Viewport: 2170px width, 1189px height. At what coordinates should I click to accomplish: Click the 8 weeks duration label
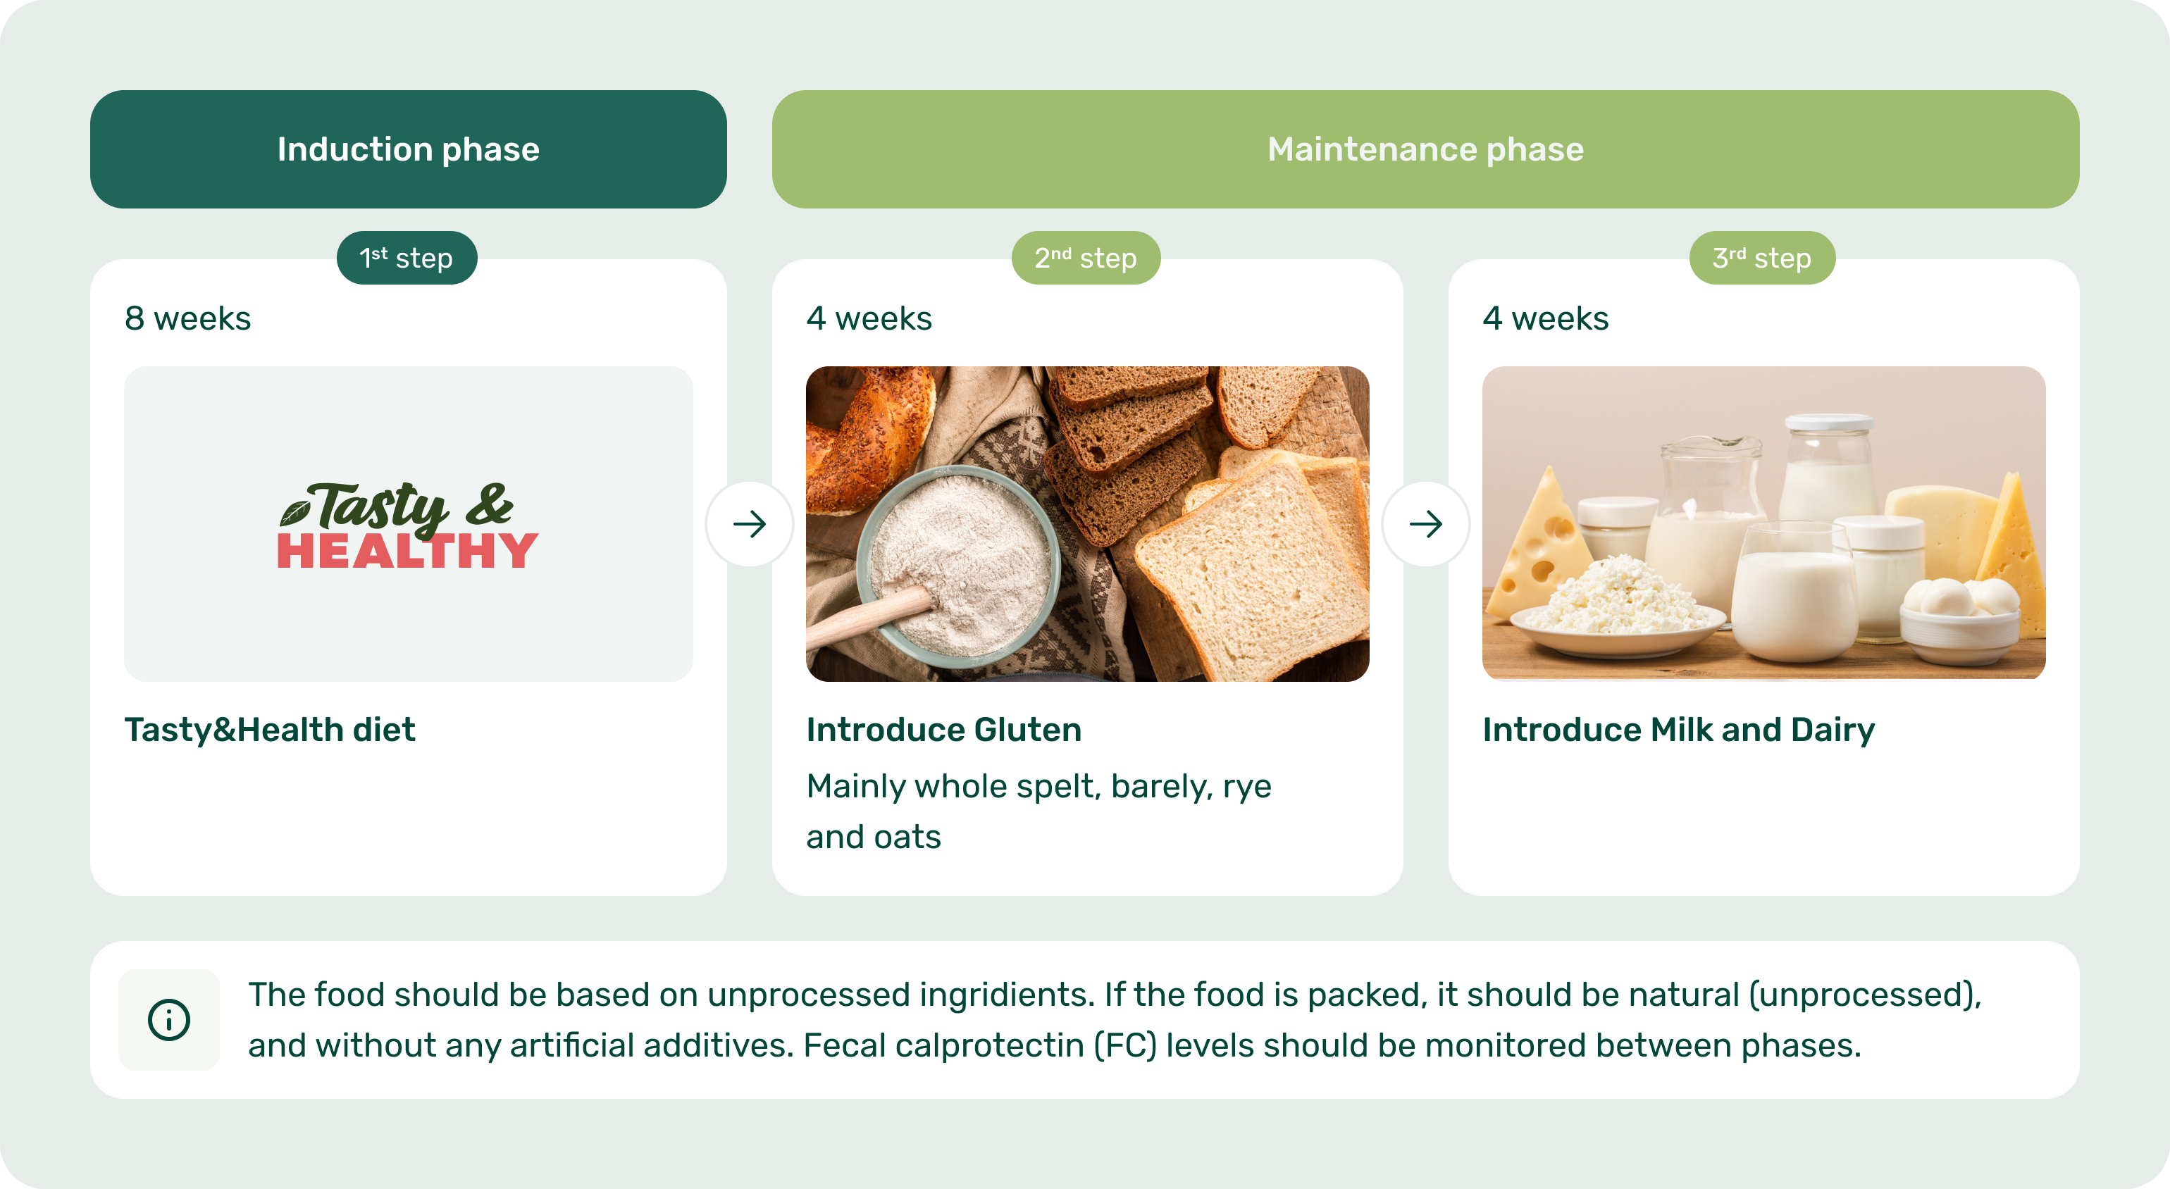(188, 318)
